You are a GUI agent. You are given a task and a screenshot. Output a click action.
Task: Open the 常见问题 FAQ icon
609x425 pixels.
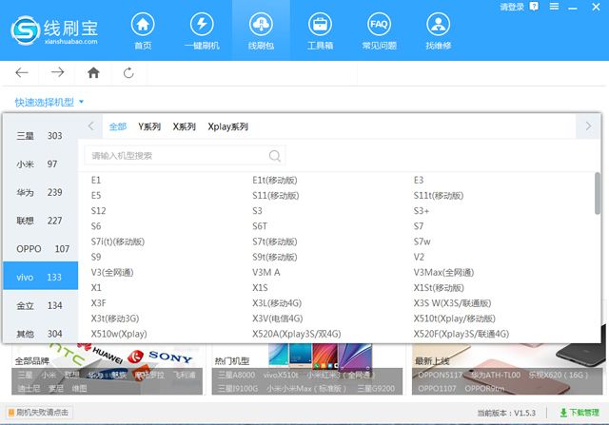click(379, 24)
